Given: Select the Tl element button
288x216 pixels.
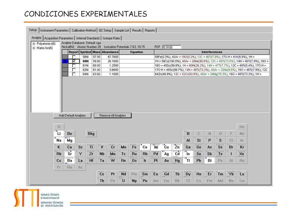Looking at the screenshot, I should 188,160.
